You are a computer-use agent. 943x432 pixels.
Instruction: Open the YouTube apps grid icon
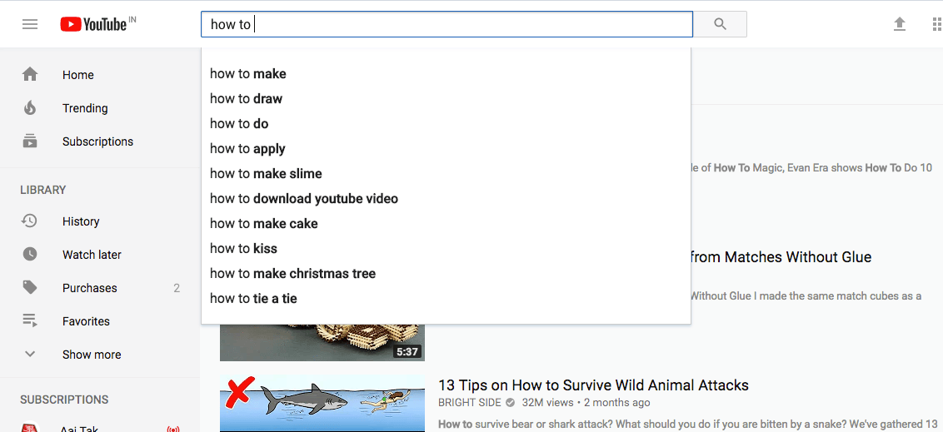point(936,24)
